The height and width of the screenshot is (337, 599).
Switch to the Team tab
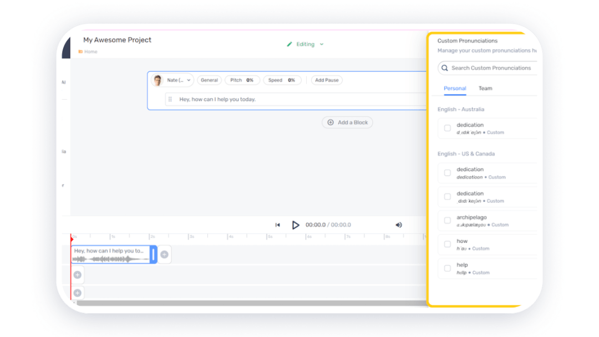[485, 88]
